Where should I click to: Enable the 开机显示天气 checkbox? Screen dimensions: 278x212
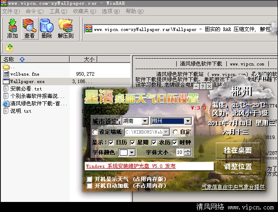pyautogui.click(x=90, y=179)
